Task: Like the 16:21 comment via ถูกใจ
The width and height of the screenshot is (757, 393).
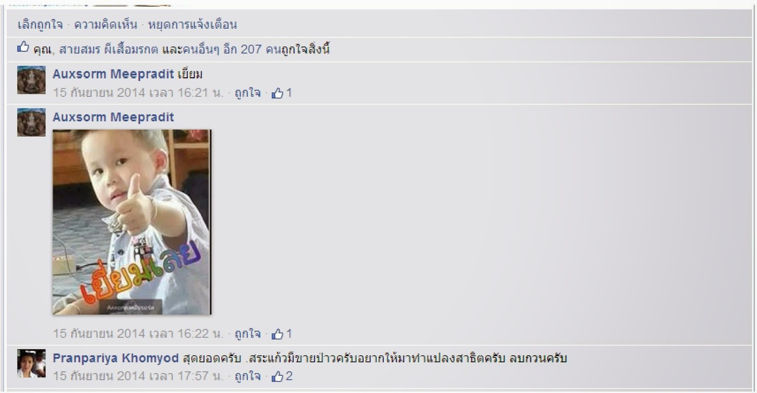Action: (x=247, y=93)
